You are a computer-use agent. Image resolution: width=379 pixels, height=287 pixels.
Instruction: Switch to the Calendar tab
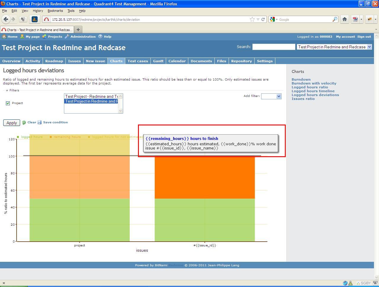177,61
